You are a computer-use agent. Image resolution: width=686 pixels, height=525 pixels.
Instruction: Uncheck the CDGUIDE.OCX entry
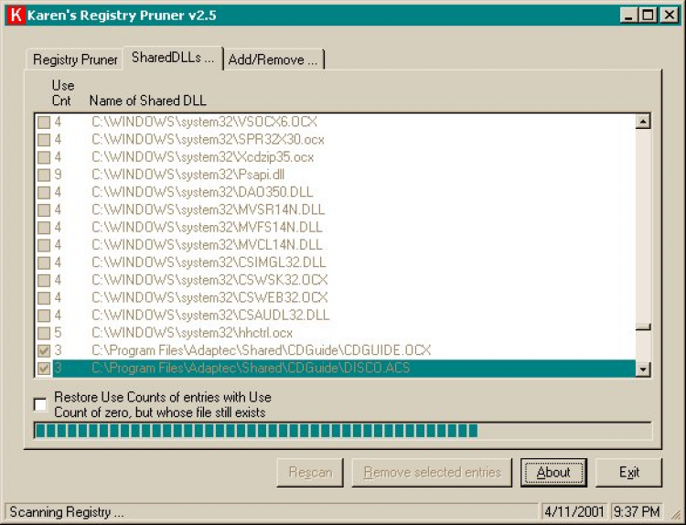point(44,350)
